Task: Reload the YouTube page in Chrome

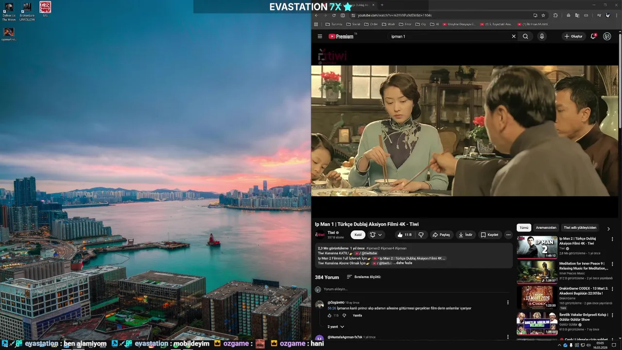Action: click(x=334, y=15)
